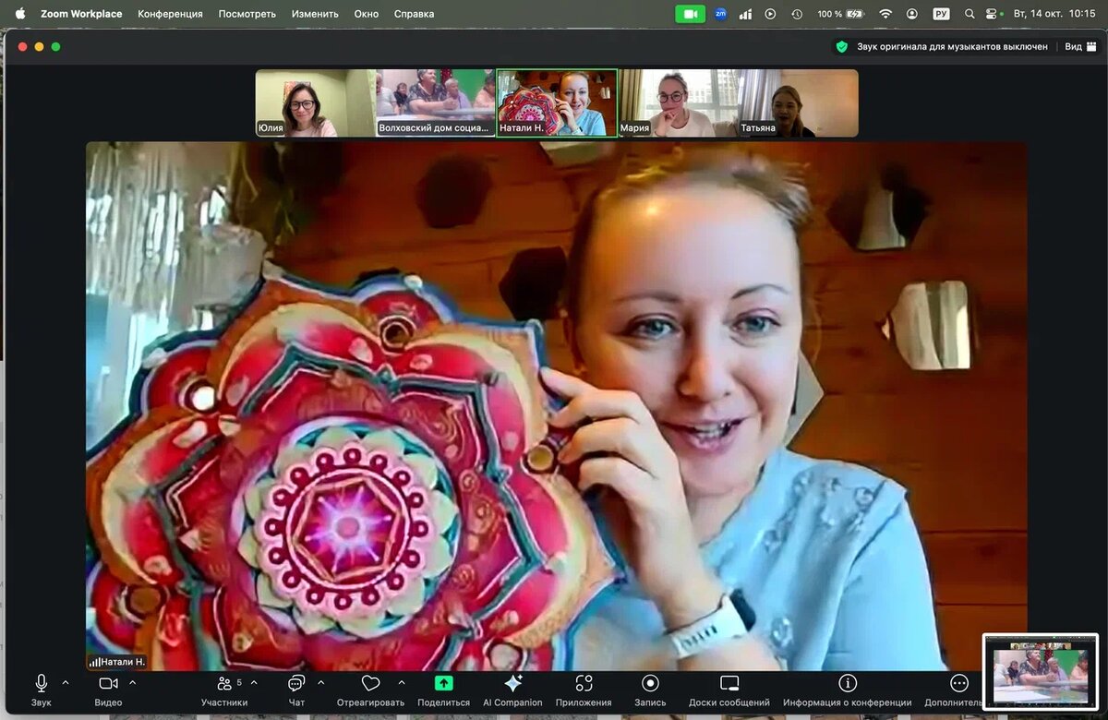The height and width of the screenshot is (720, 1108).
Task: Select Мария's video thumbnail
Action: coord(678,103)
